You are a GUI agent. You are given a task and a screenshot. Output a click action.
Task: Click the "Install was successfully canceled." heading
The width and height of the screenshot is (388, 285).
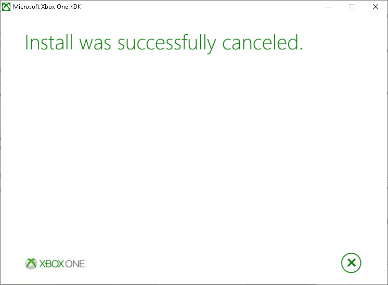click(x=163, y=43)
